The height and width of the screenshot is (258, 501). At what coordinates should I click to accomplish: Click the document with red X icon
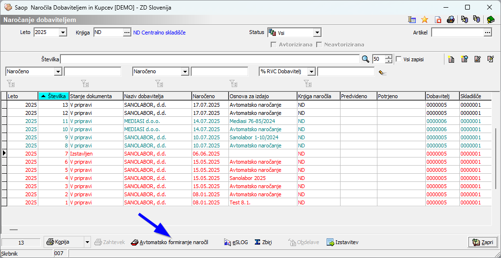pyautogui.click(x=438, y=20)
